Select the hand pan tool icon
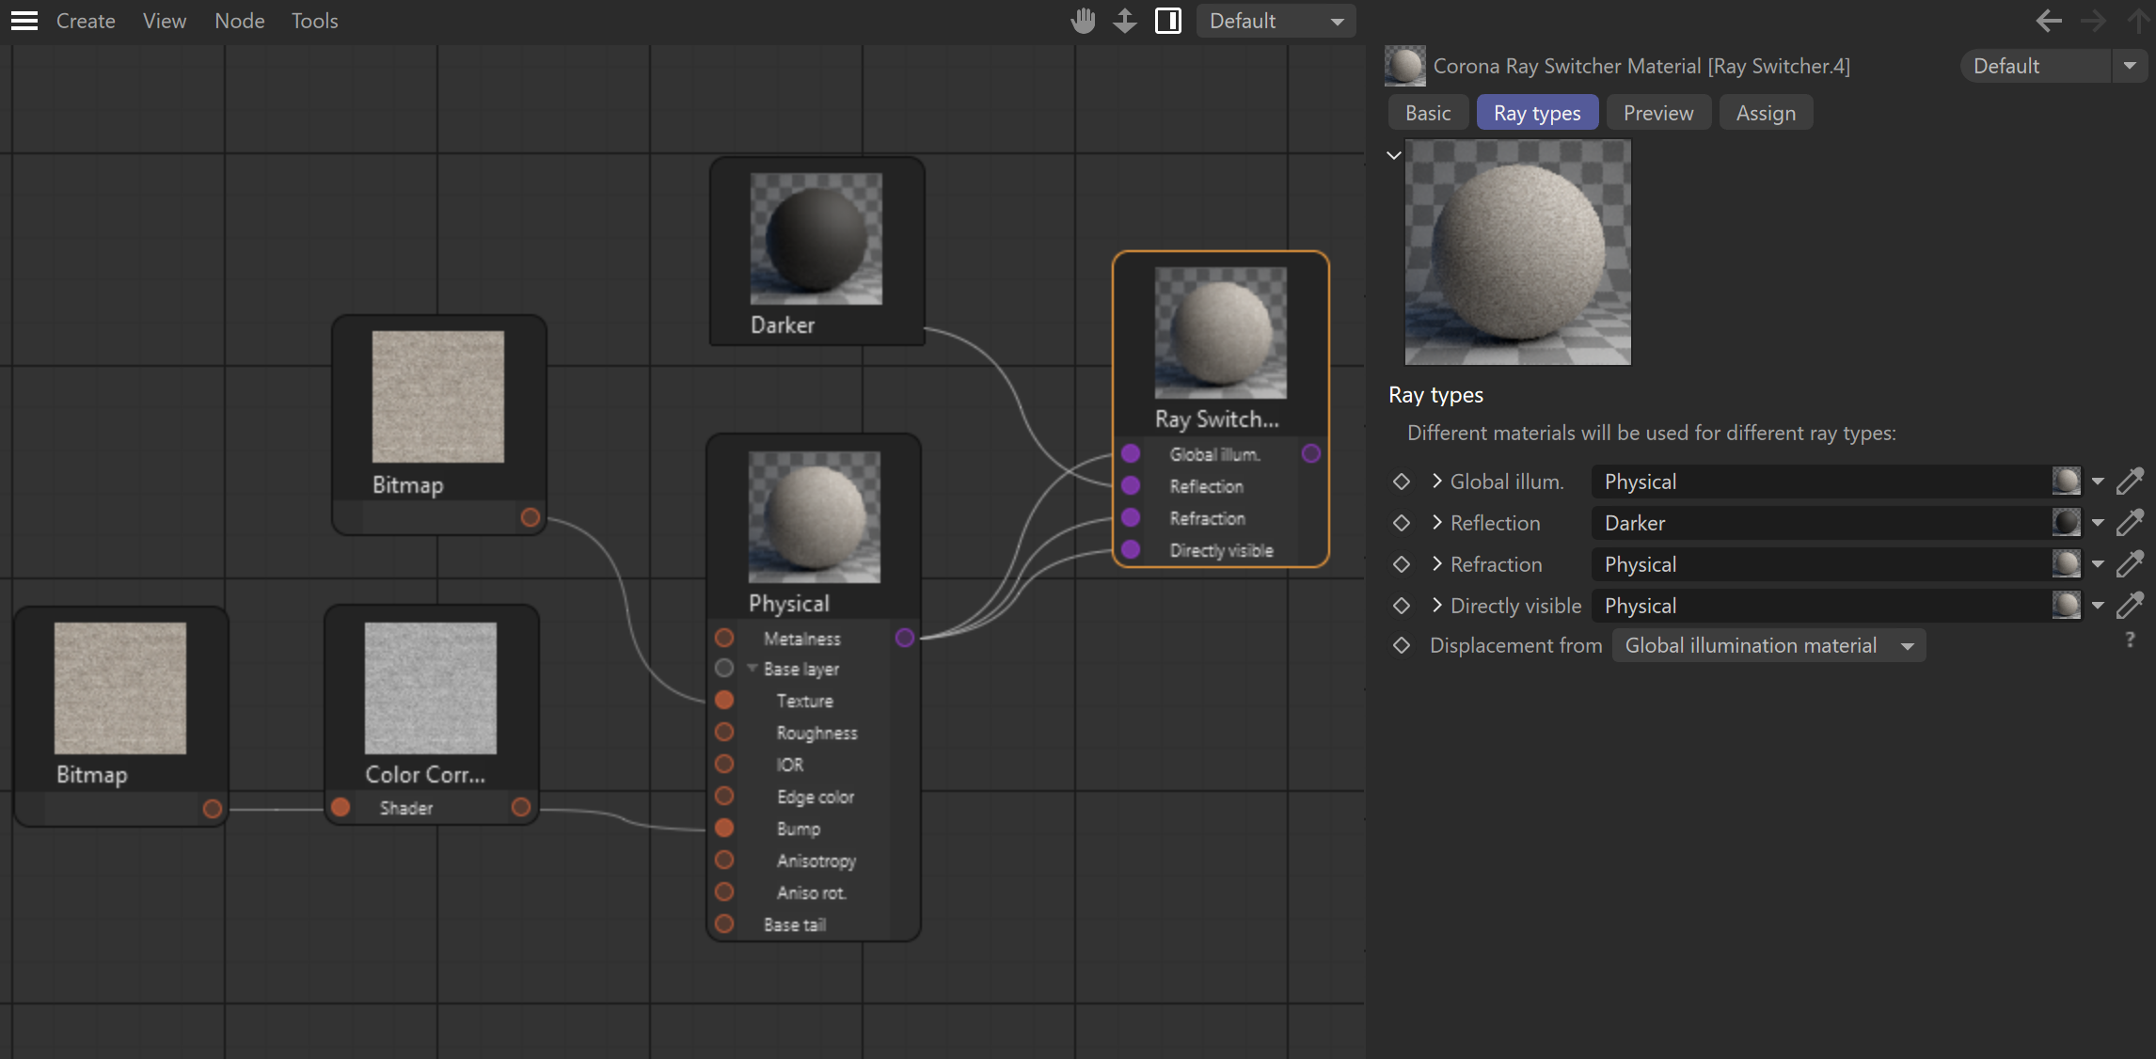Image resolution: width=2156 pixels, height=1059 pixels. click(x=1084, y=21)
